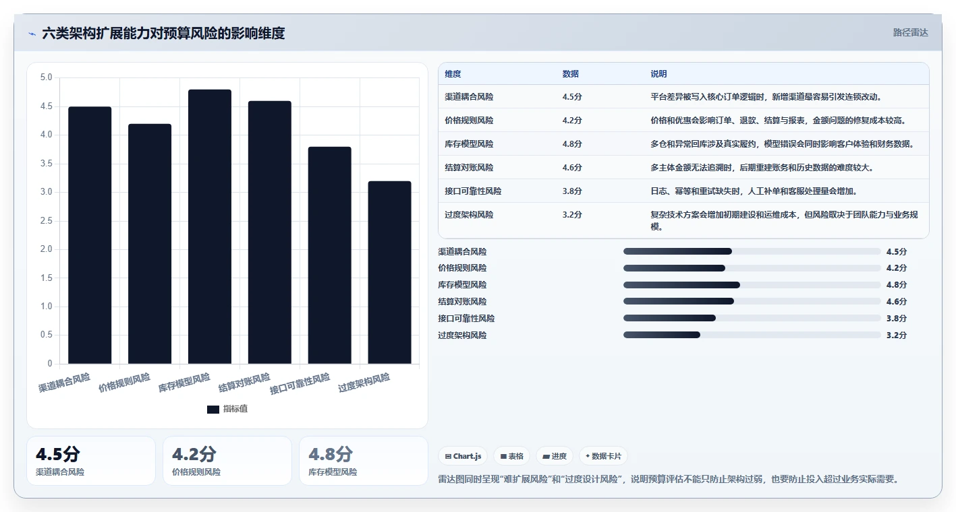The height and width of the screenshot is (512, 956).
Task: Click the 过度架构风险 x-axis label
Action: [x=364, y=383]
